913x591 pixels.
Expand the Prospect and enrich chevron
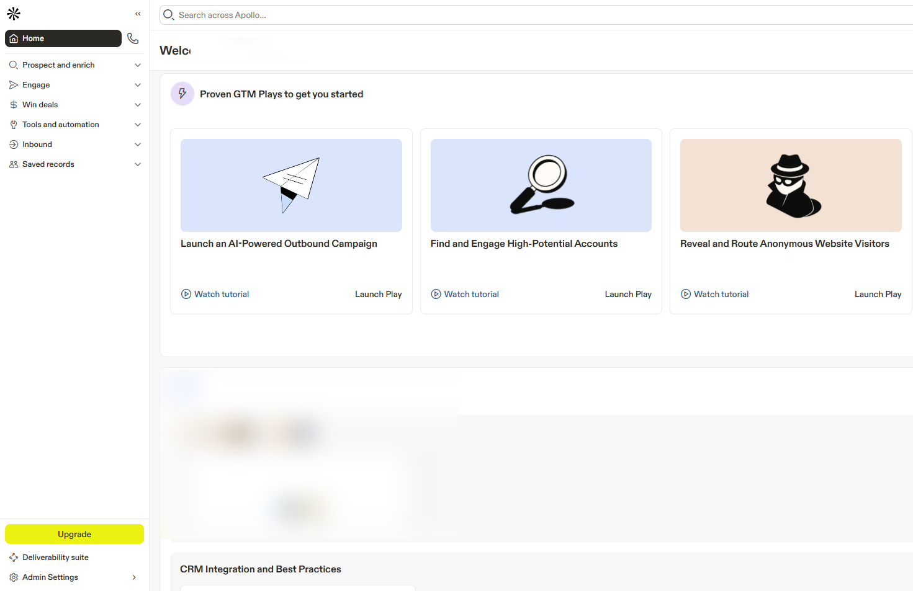(x=138, y=65)
